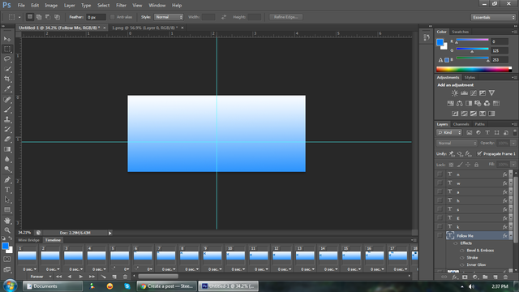This screenshot has height=292, width=519.
Task: Open the layer blend mode Normal dropdown
Action: coord(457,143)
